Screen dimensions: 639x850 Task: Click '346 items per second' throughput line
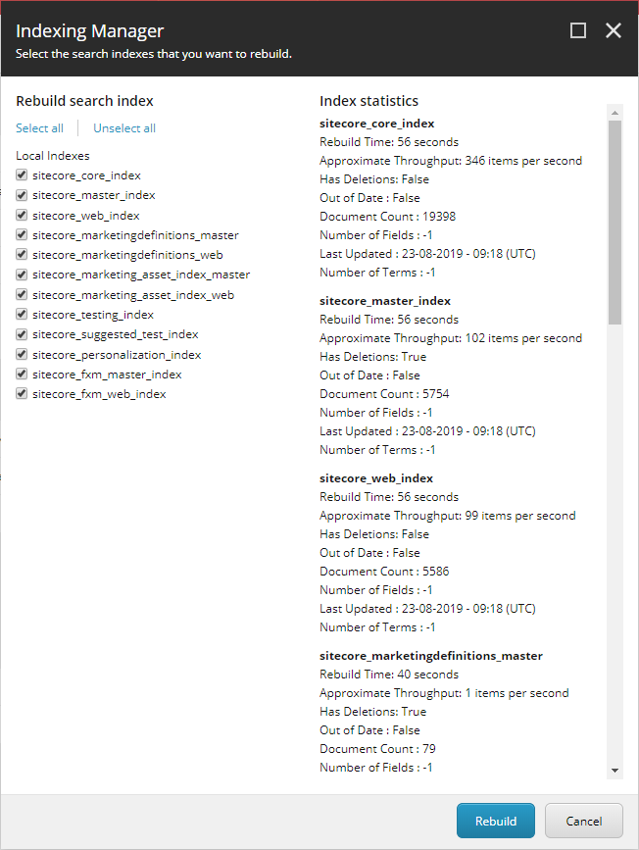coord(451,161)
